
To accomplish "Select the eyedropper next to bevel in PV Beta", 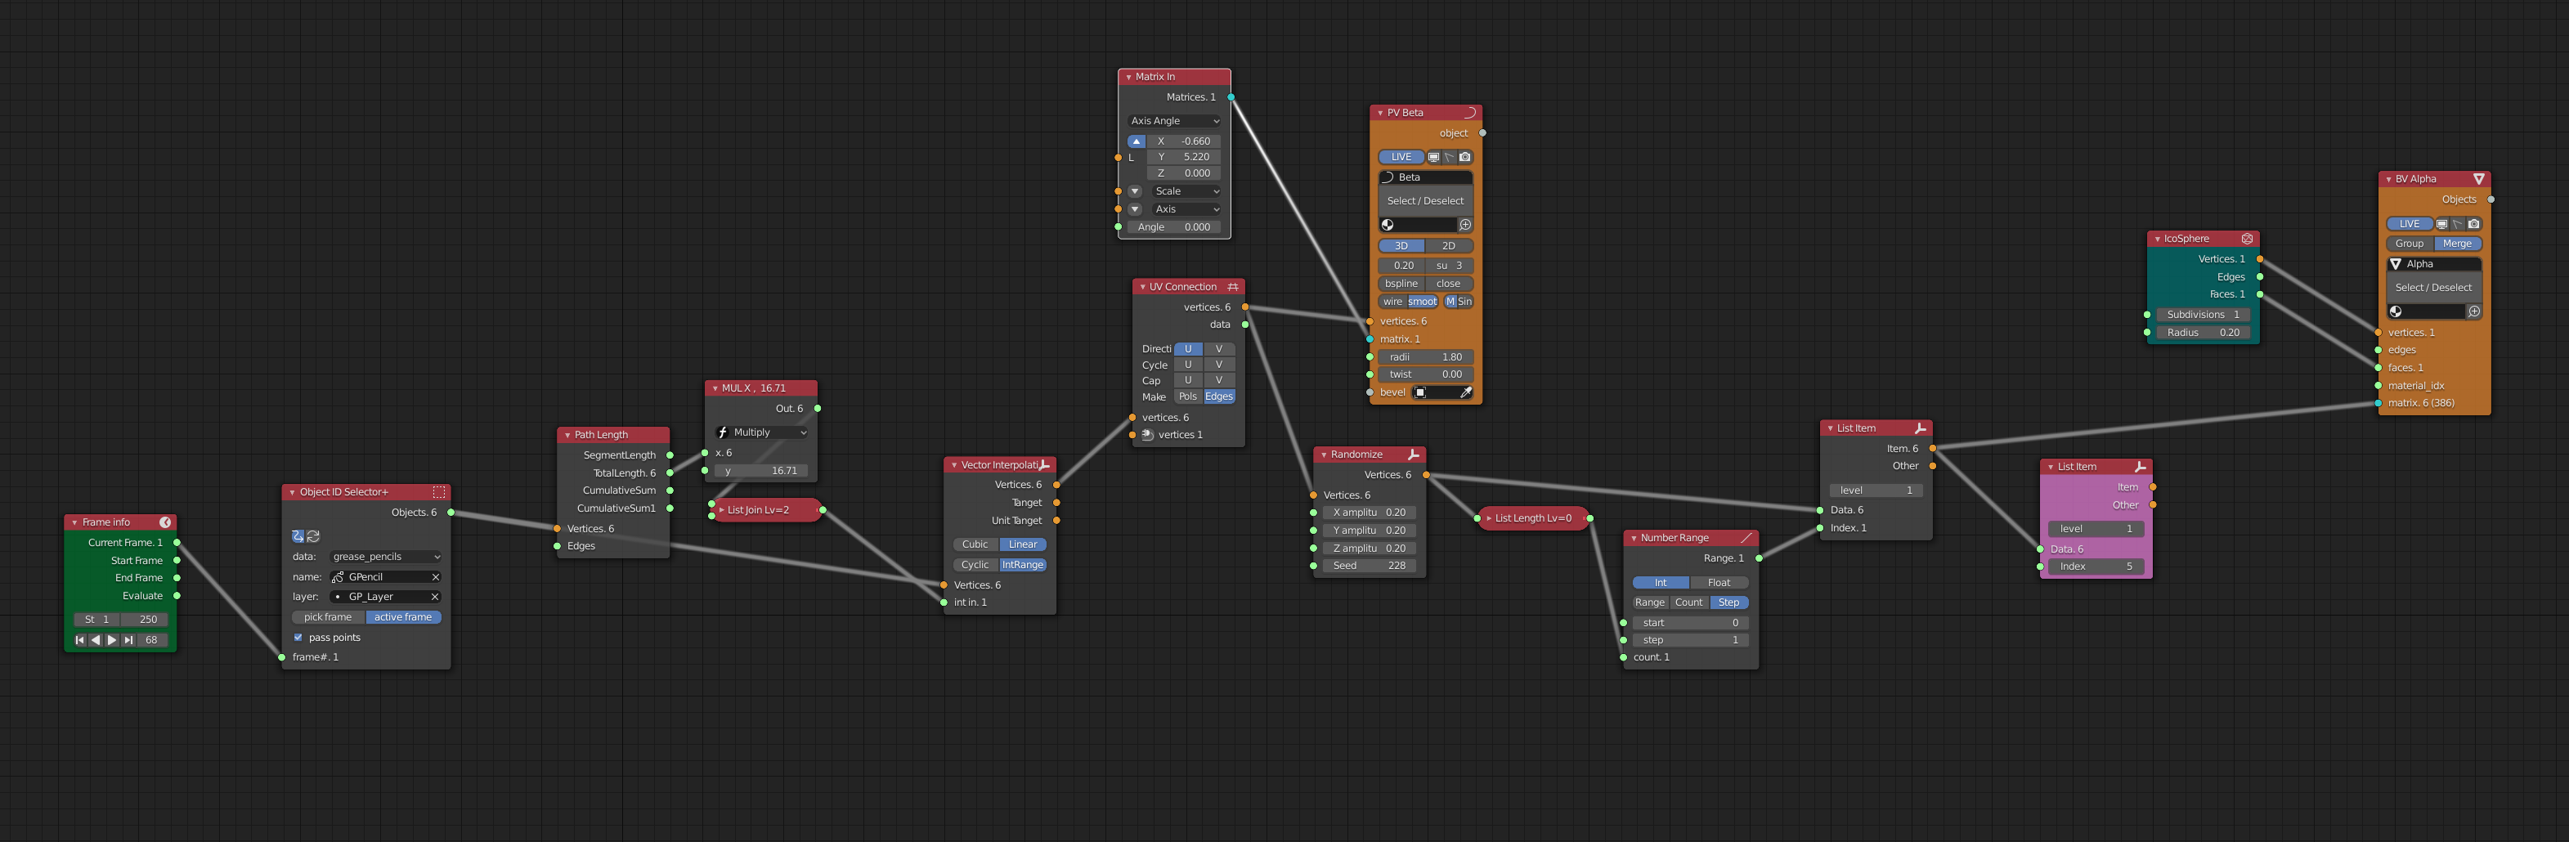I will [x=1465, y=393].
